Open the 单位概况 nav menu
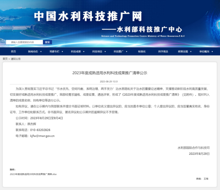The image size is (220, 190). click(204, 51)
